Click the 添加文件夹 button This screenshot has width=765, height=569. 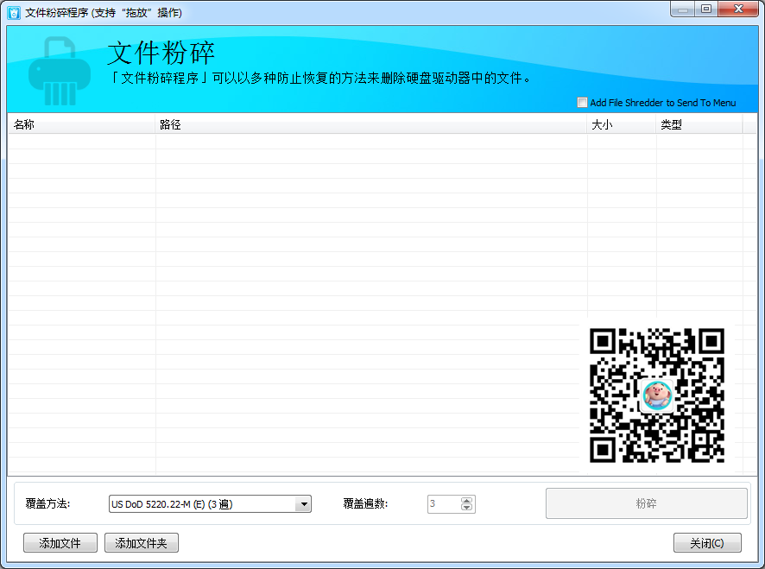click(x=142, y=542)
